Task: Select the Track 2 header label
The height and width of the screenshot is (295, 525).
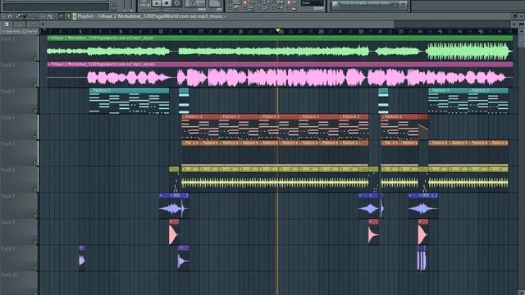Action: coord(7,65)
